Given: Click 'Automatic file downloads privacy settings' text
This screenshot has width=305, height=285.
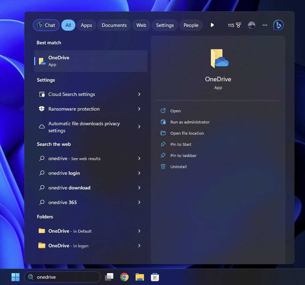Looking at the screenshot, I should click(x=84, y=127).
